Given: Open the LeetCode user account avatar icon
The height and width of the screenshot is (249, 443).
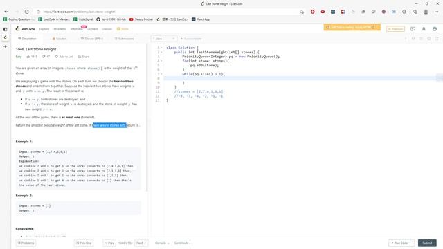Looking at the screenshot, I should tap(435, 29).
